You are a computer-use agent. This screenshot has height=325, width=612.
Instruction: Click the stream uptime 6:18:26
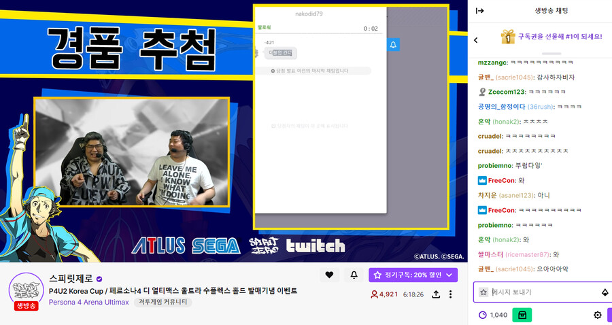tap(413, 294)
